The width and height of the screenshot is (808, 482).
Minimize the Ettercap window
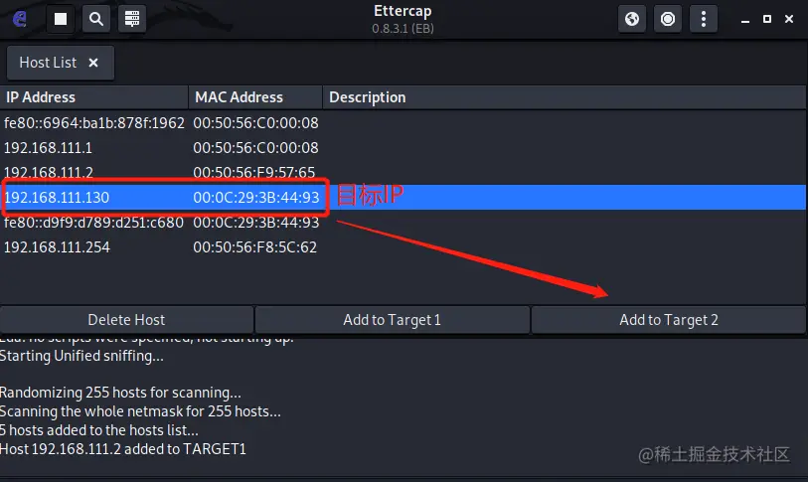(x=745, y=20)
